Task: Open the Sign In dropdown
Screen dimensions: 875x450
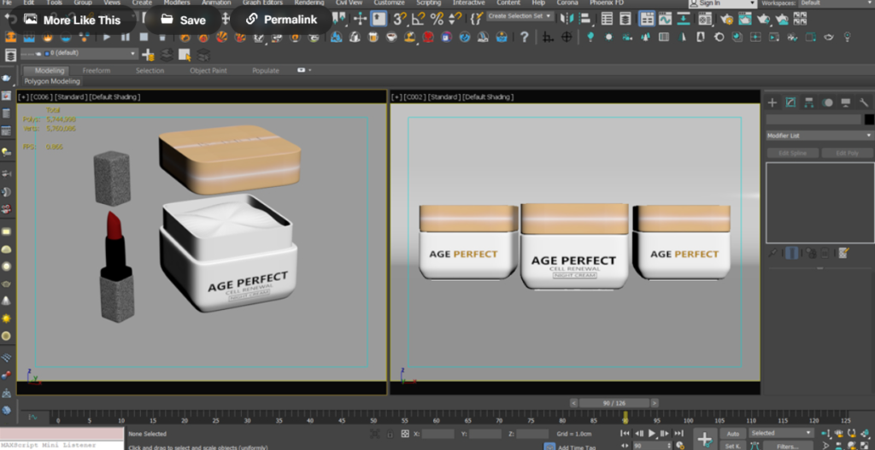Action: point(723,3)
